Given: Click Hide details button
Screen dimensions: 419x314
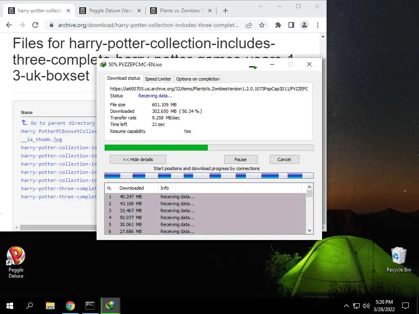Looking at the screenshot, I should [138, 159].
